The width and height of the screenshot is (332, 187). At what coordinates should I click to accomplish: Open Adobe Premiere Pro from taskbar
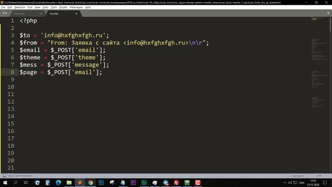pos(133,182)
